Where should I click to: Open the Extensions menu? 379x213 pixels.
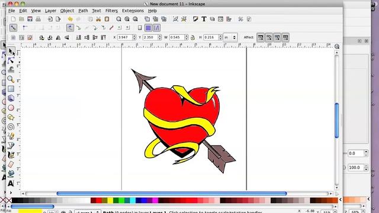tap(133, 11)
